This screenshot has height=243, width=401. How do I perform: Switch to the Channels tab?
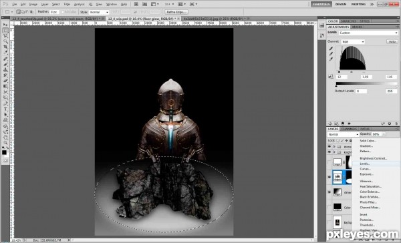349,129
